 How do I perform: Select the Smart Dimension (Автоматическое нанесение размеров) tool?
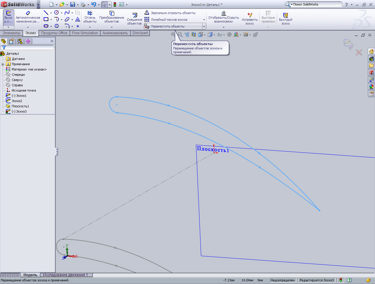(x=28, y=18)
